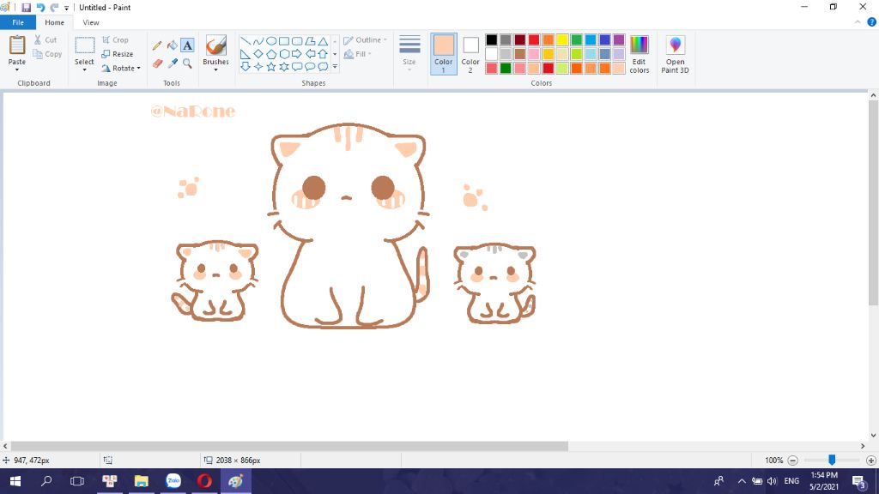879x494 pixels.
Task: Activate the Color 1 foreground selector
Action: click(x=444, y=54)
